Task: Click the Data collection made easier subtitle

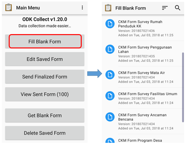Action: 45,26
